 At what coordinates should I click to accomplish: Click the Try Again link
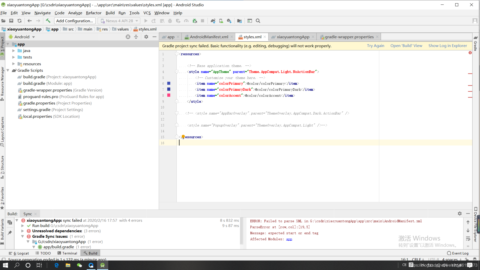375,45
